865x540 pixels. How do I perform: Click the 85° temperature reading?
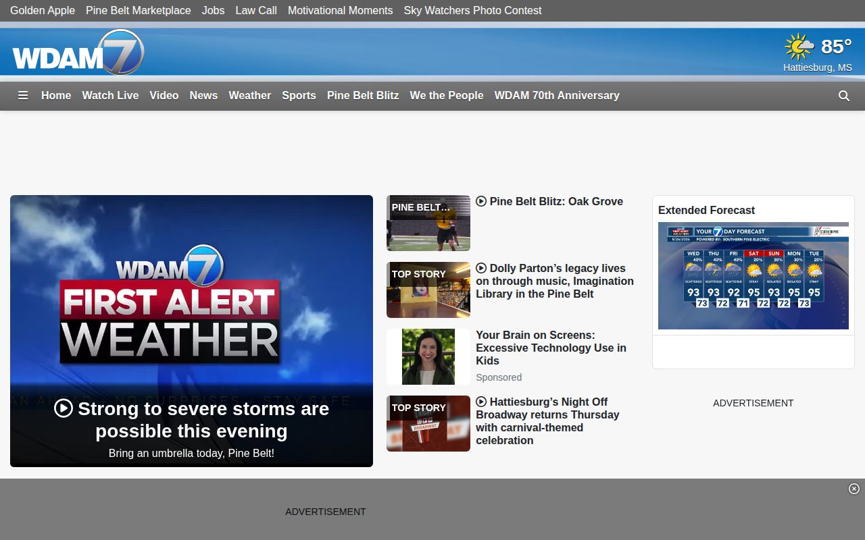click(837, 47)
